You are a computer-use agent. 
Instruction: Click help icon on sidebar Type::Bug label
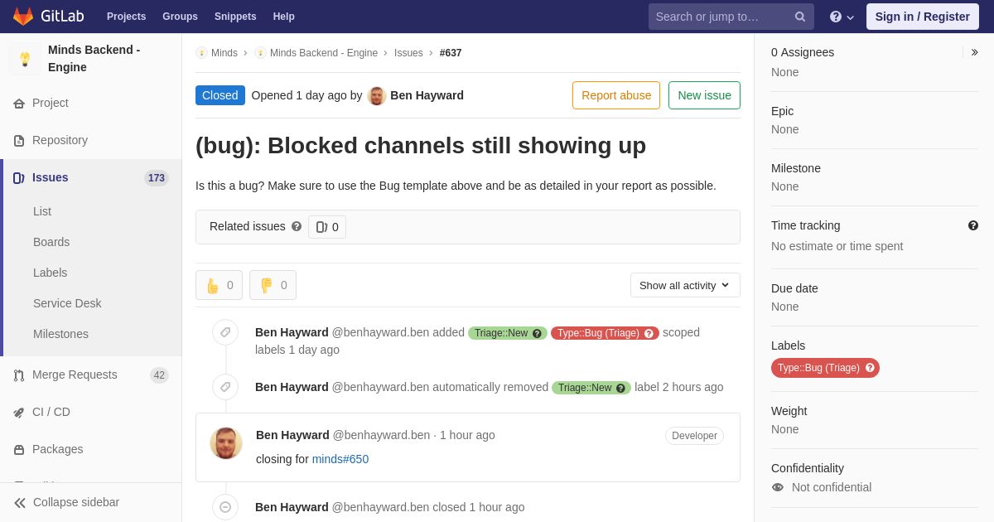pos(870,368)
